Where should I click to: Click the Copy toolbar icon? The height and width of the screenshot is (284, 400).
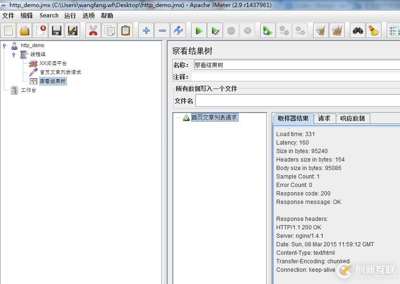click(110, 31)
